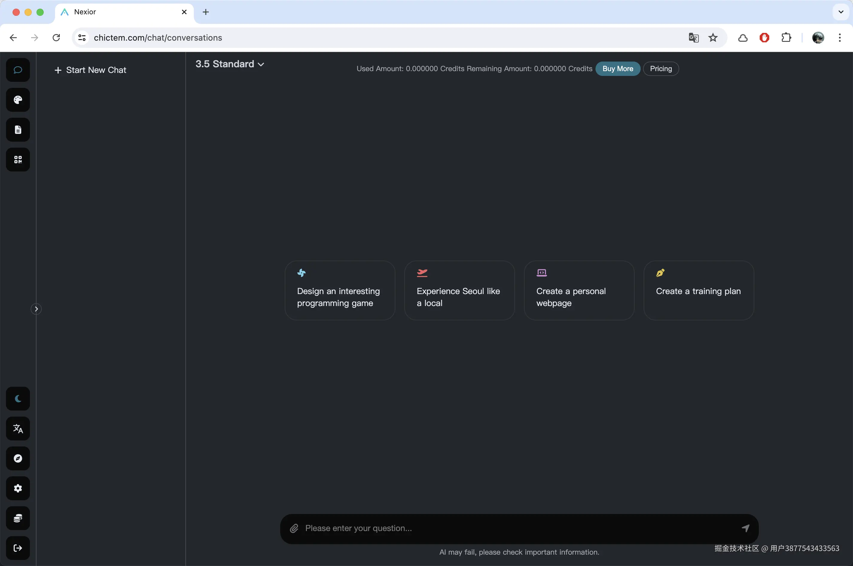853x566 pixels.
Task: Click the compass explore icon
Action: [18, 458]
